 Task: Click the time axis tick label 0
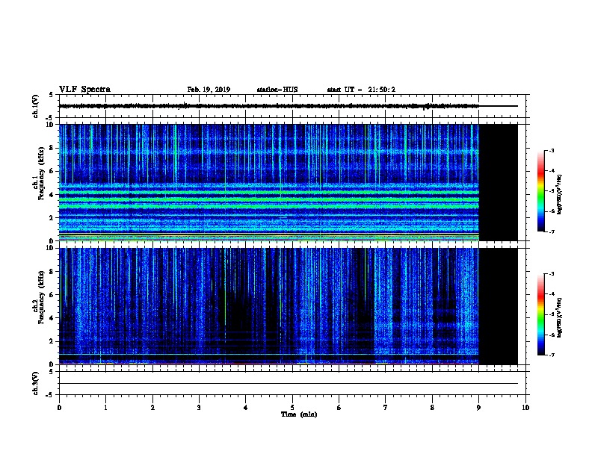point(59,408)
